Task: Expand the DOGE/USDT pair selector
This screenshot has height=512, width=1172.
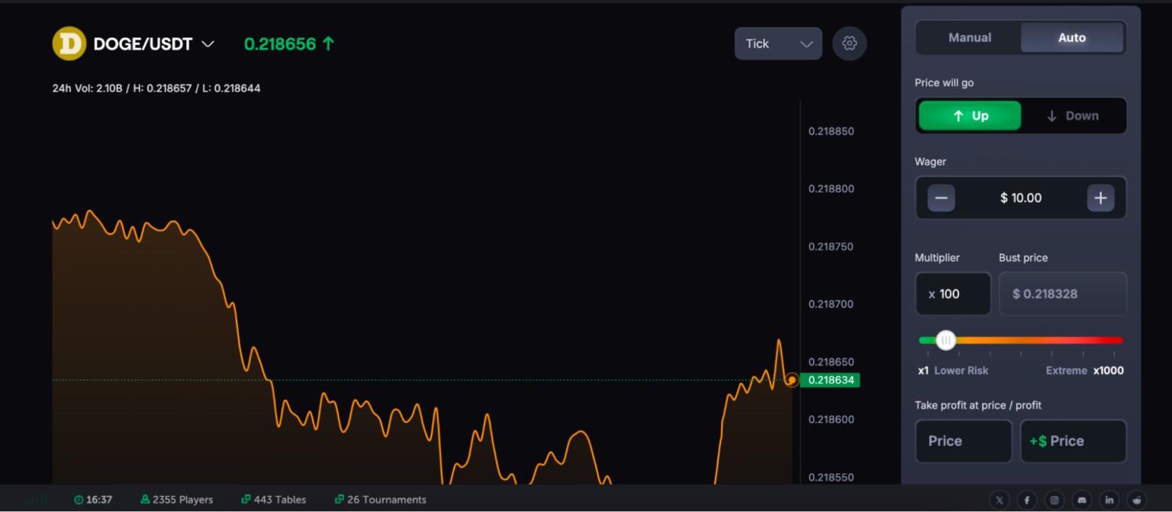Action: (207, 43)
